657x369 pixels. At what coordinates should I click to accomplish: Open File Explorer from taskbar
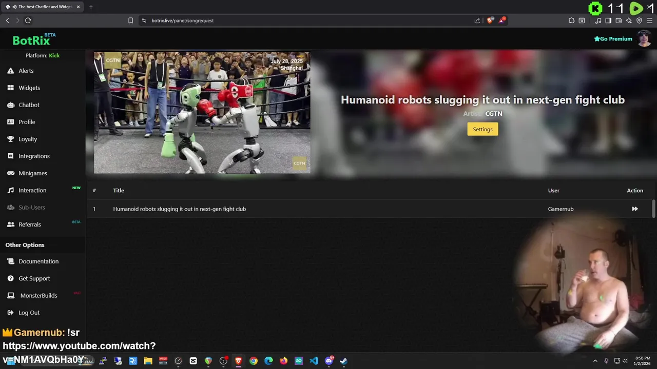148,361
